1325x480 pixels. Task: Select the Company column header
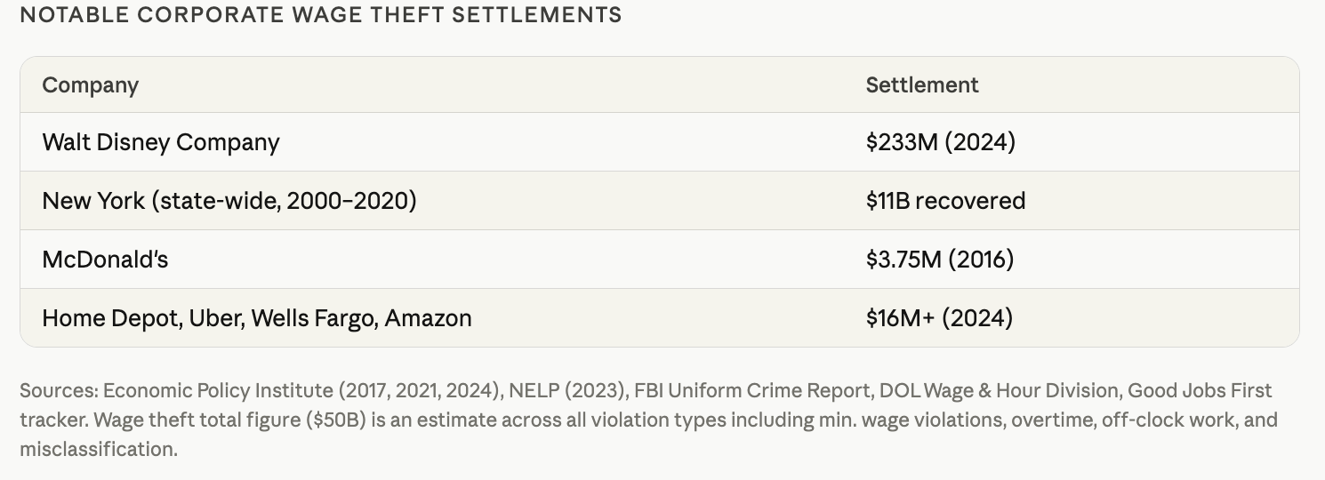click(x=91, y=85)
